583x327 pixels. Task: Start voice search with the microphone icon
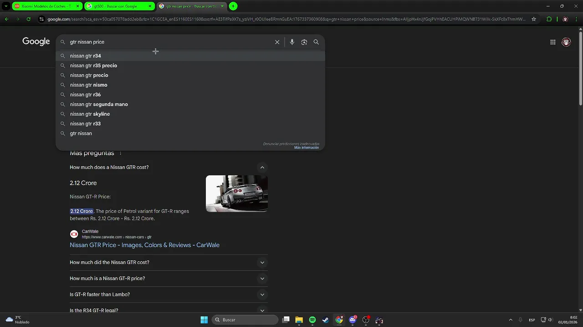[x=292, y=42]
